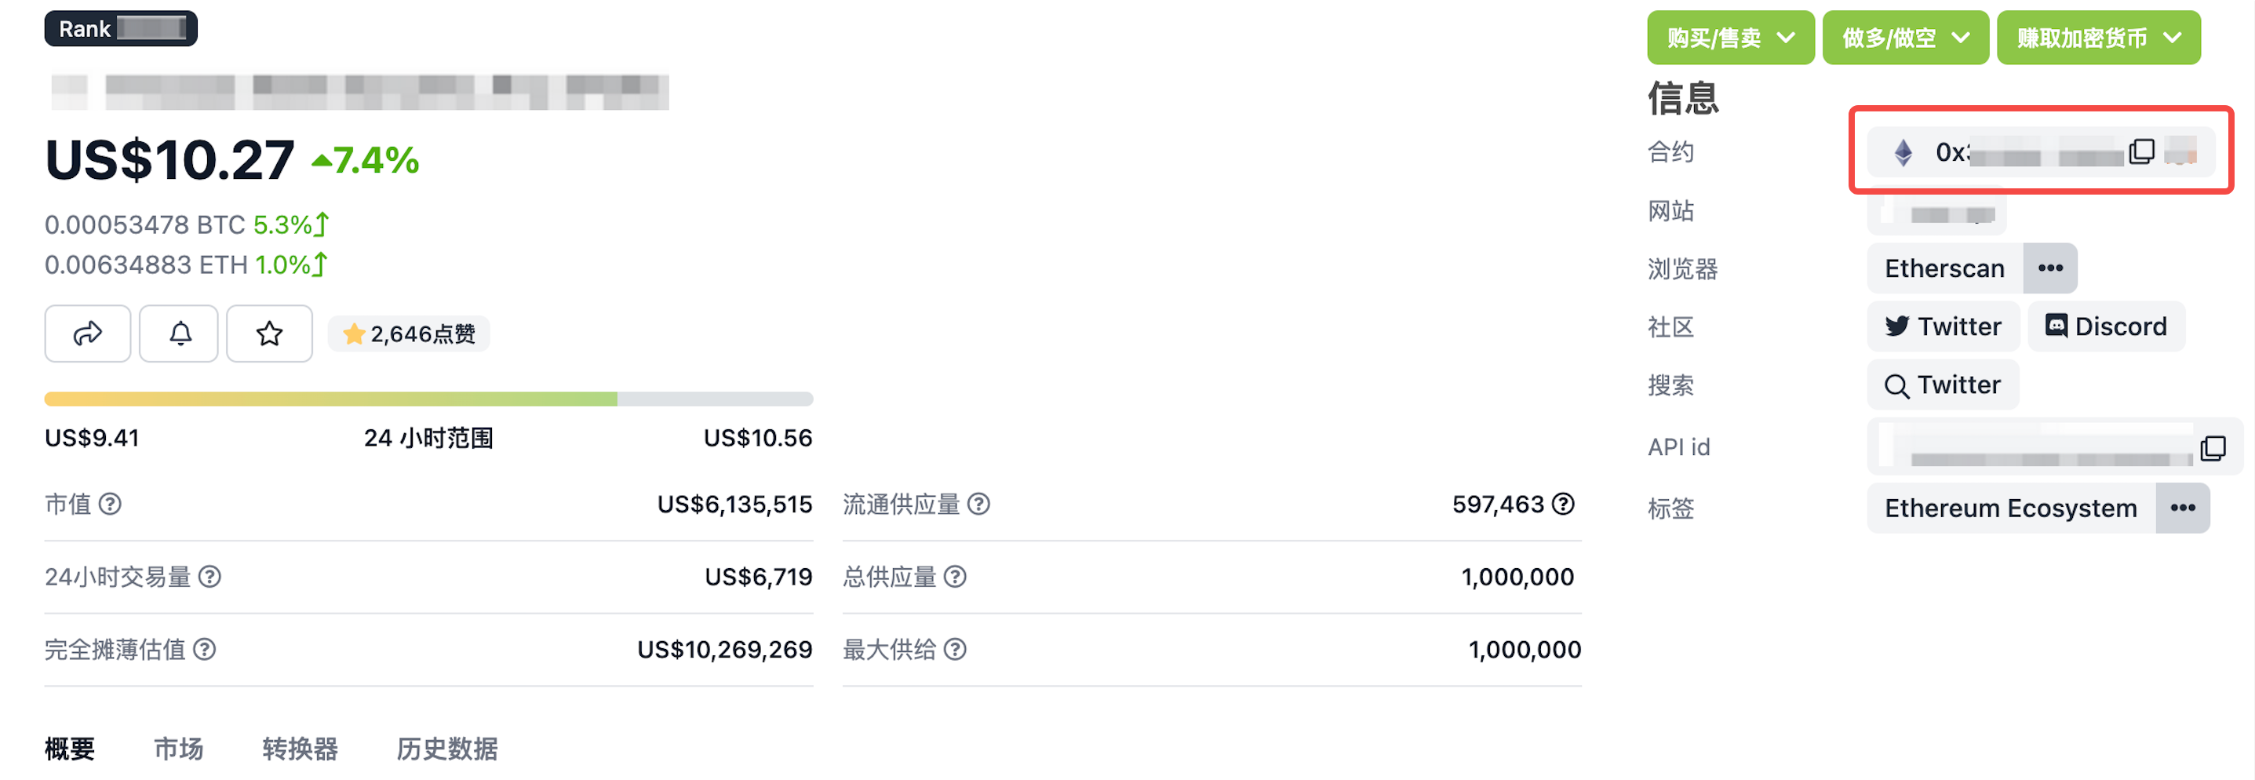This screenshot has width=2255, height=780.
Task: Click the max supply help icon
Action: [x=955, y=650]
